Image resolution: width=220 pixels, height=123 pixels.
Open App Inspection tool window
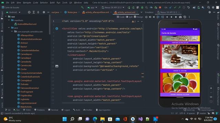click(x=103, y=110)
